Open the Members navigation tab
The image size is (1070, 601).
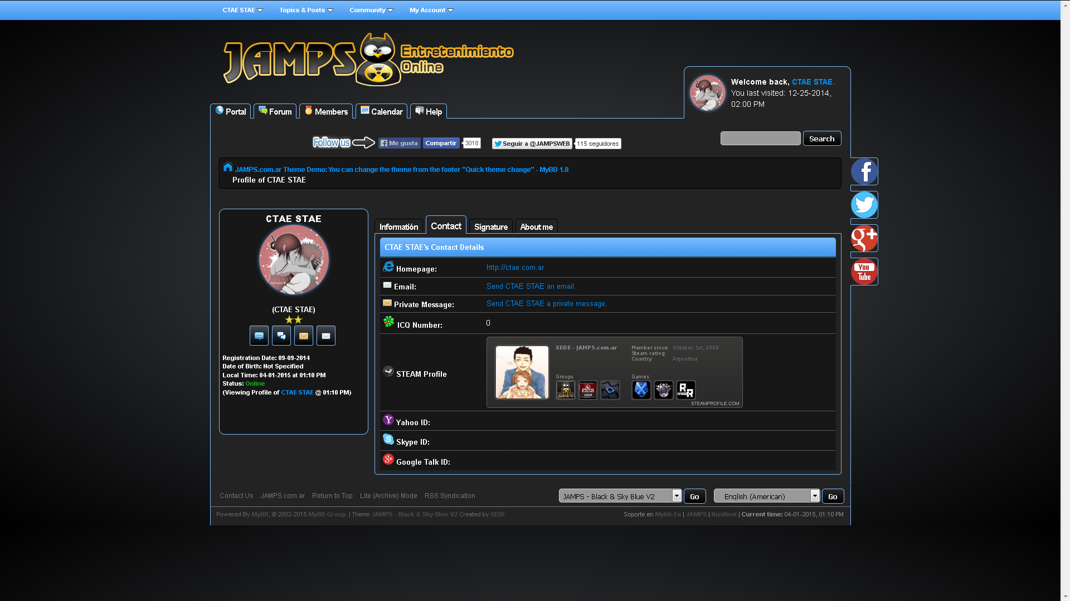point(326,111)
